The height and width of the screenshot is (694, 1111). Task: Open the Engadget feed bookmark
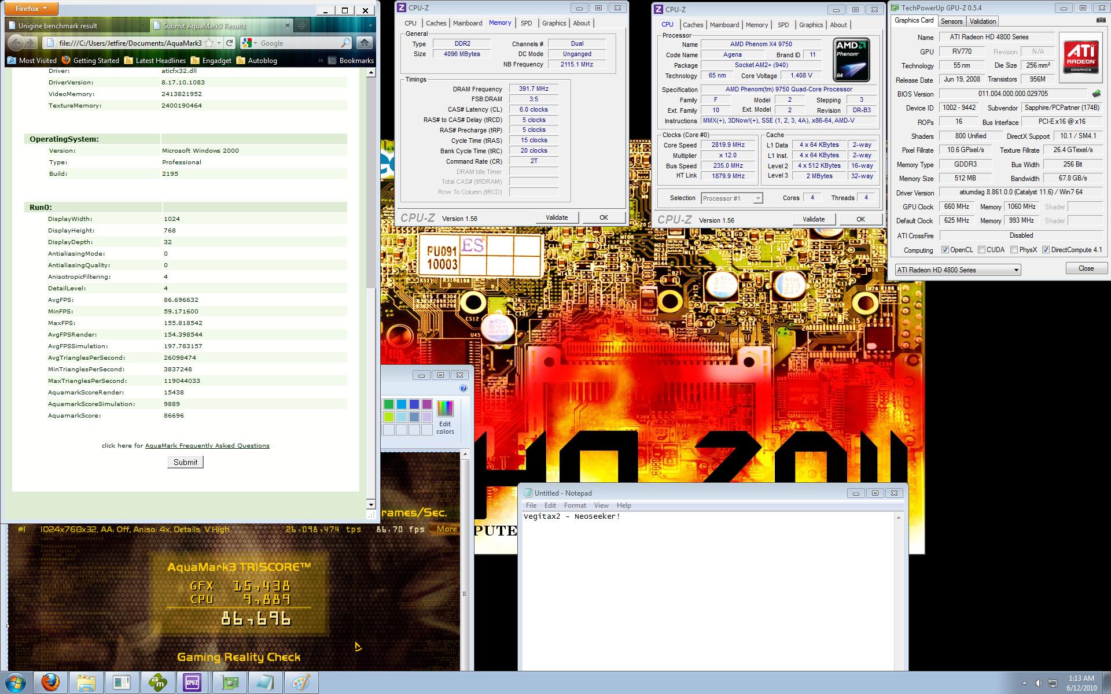coord(211,60)
